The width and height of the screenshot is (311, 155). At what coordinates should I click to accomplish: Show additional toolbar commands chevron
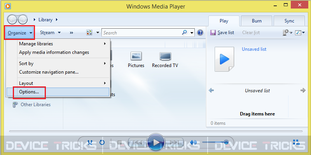[72, 33]
